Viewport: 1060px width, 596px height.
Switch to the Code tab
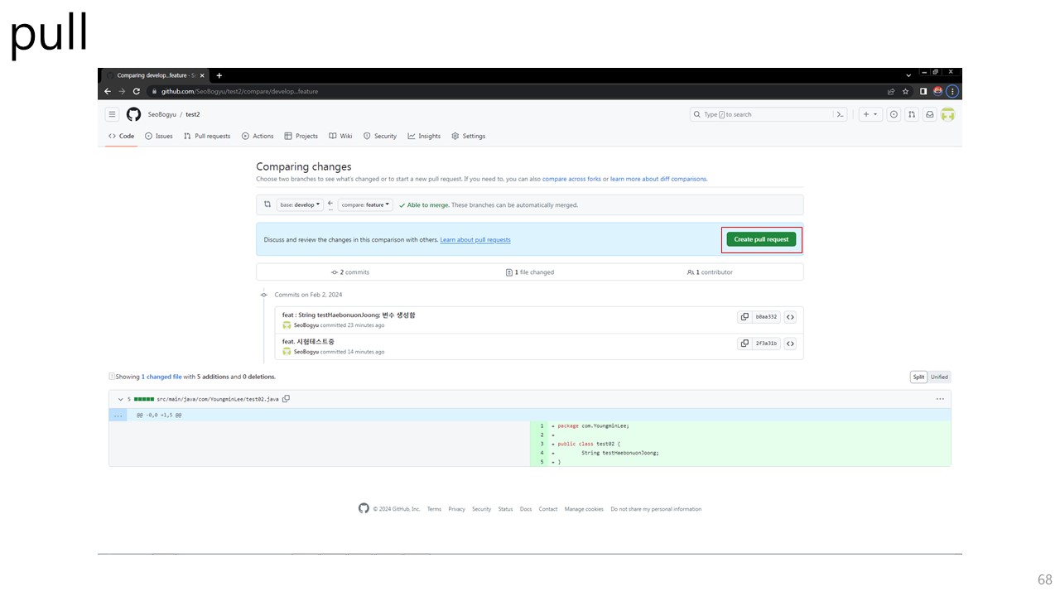(x=121, y=136)
